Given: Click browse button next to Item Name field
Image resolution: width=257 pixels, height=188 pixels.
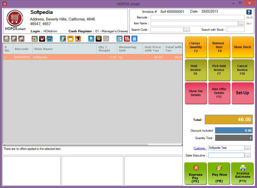Looking at the screenshot, I should 241,24.
